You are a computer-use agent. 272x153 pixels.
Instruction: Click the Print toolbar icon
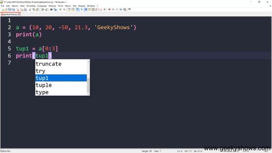(25, 9)
